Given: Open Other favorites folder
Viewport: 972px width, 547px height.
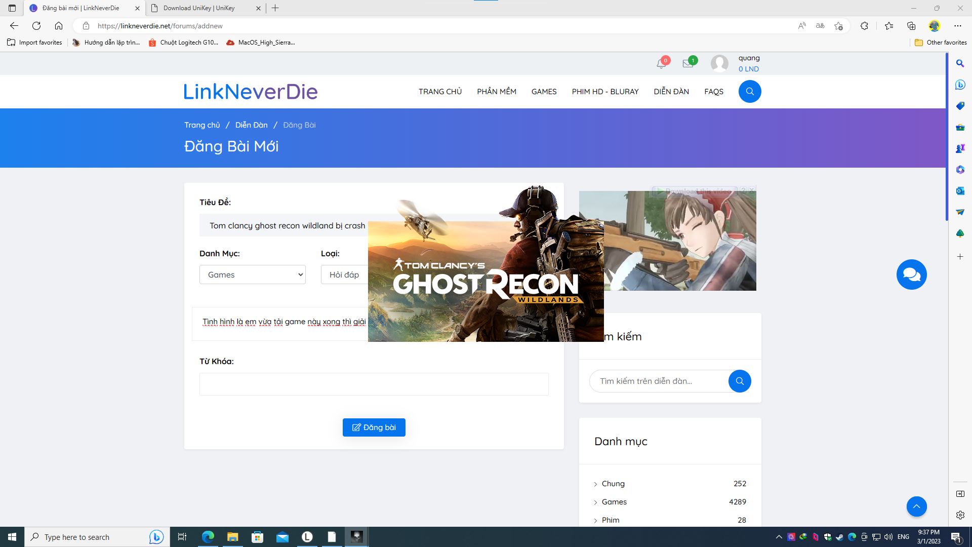Looking at the screenshot, I should coord(941,43).
